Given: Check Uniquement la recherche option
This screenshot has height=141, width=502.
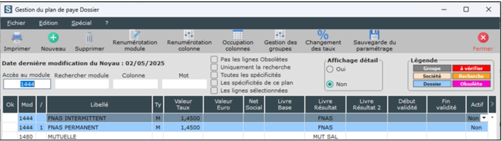Looking at the screenshot, I should coord(214,67).
